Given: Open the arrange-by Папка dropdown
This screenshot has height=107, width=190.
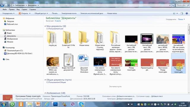Looking at the screenshot, I should (181, 19).
